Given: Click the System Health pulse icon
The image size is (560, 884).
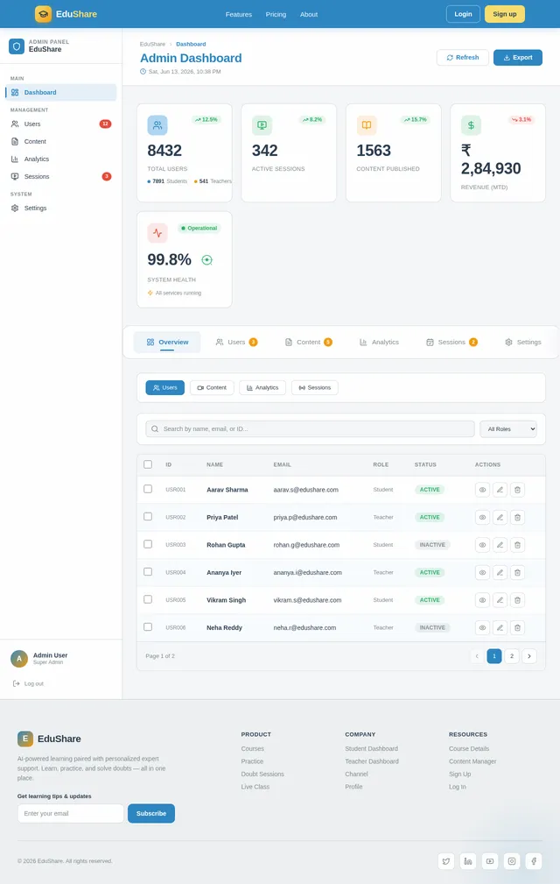Looking at the screenshot, I should (x=157, y=233).
